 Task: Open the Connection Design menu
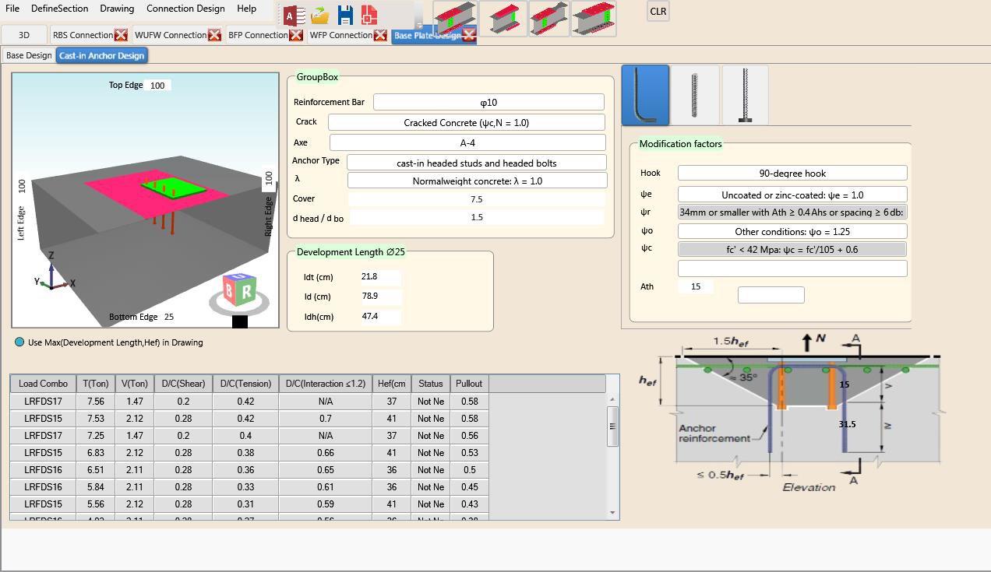185,9
